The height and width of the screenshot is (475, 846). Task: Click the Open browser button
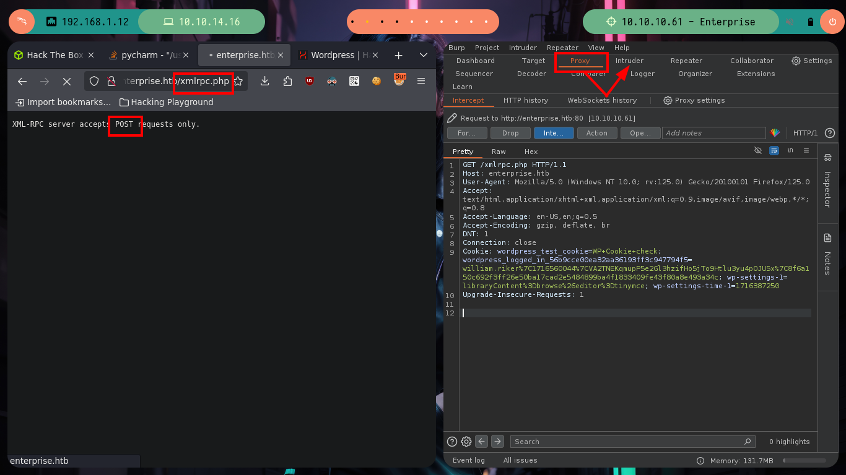tap(640, 133)
